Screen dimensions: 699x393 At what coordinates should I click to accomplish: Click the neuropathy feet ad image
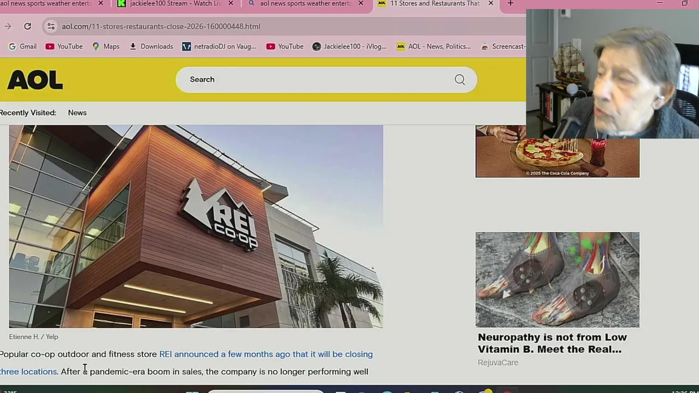pos(557,279)
